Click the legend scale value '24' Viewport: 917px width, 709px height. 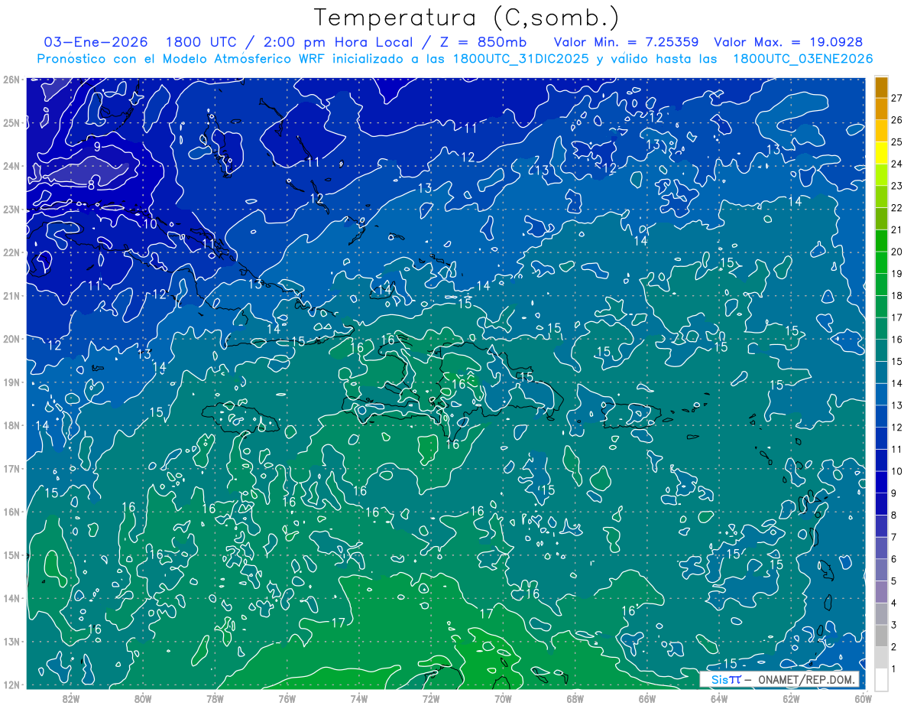[897, 164]
